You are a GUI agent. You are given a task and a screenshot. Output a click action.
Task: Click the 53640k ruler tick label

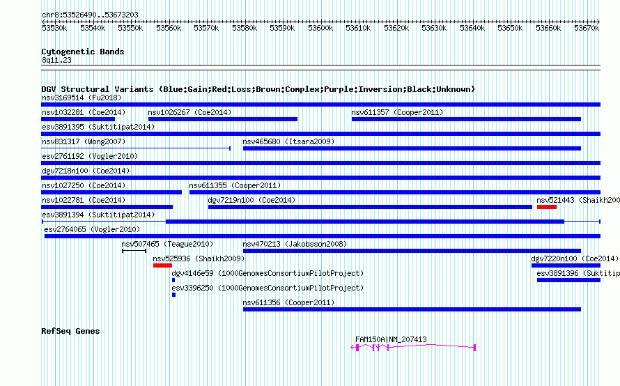point(472,28)
